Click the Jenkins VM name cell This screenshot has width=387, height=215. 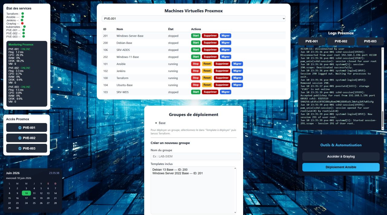point(121,71)
